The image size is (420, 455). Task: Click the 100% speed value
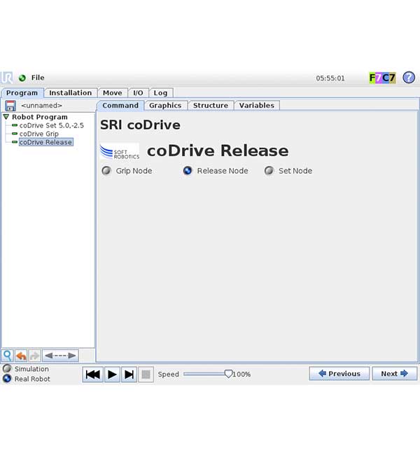[241, 374]
